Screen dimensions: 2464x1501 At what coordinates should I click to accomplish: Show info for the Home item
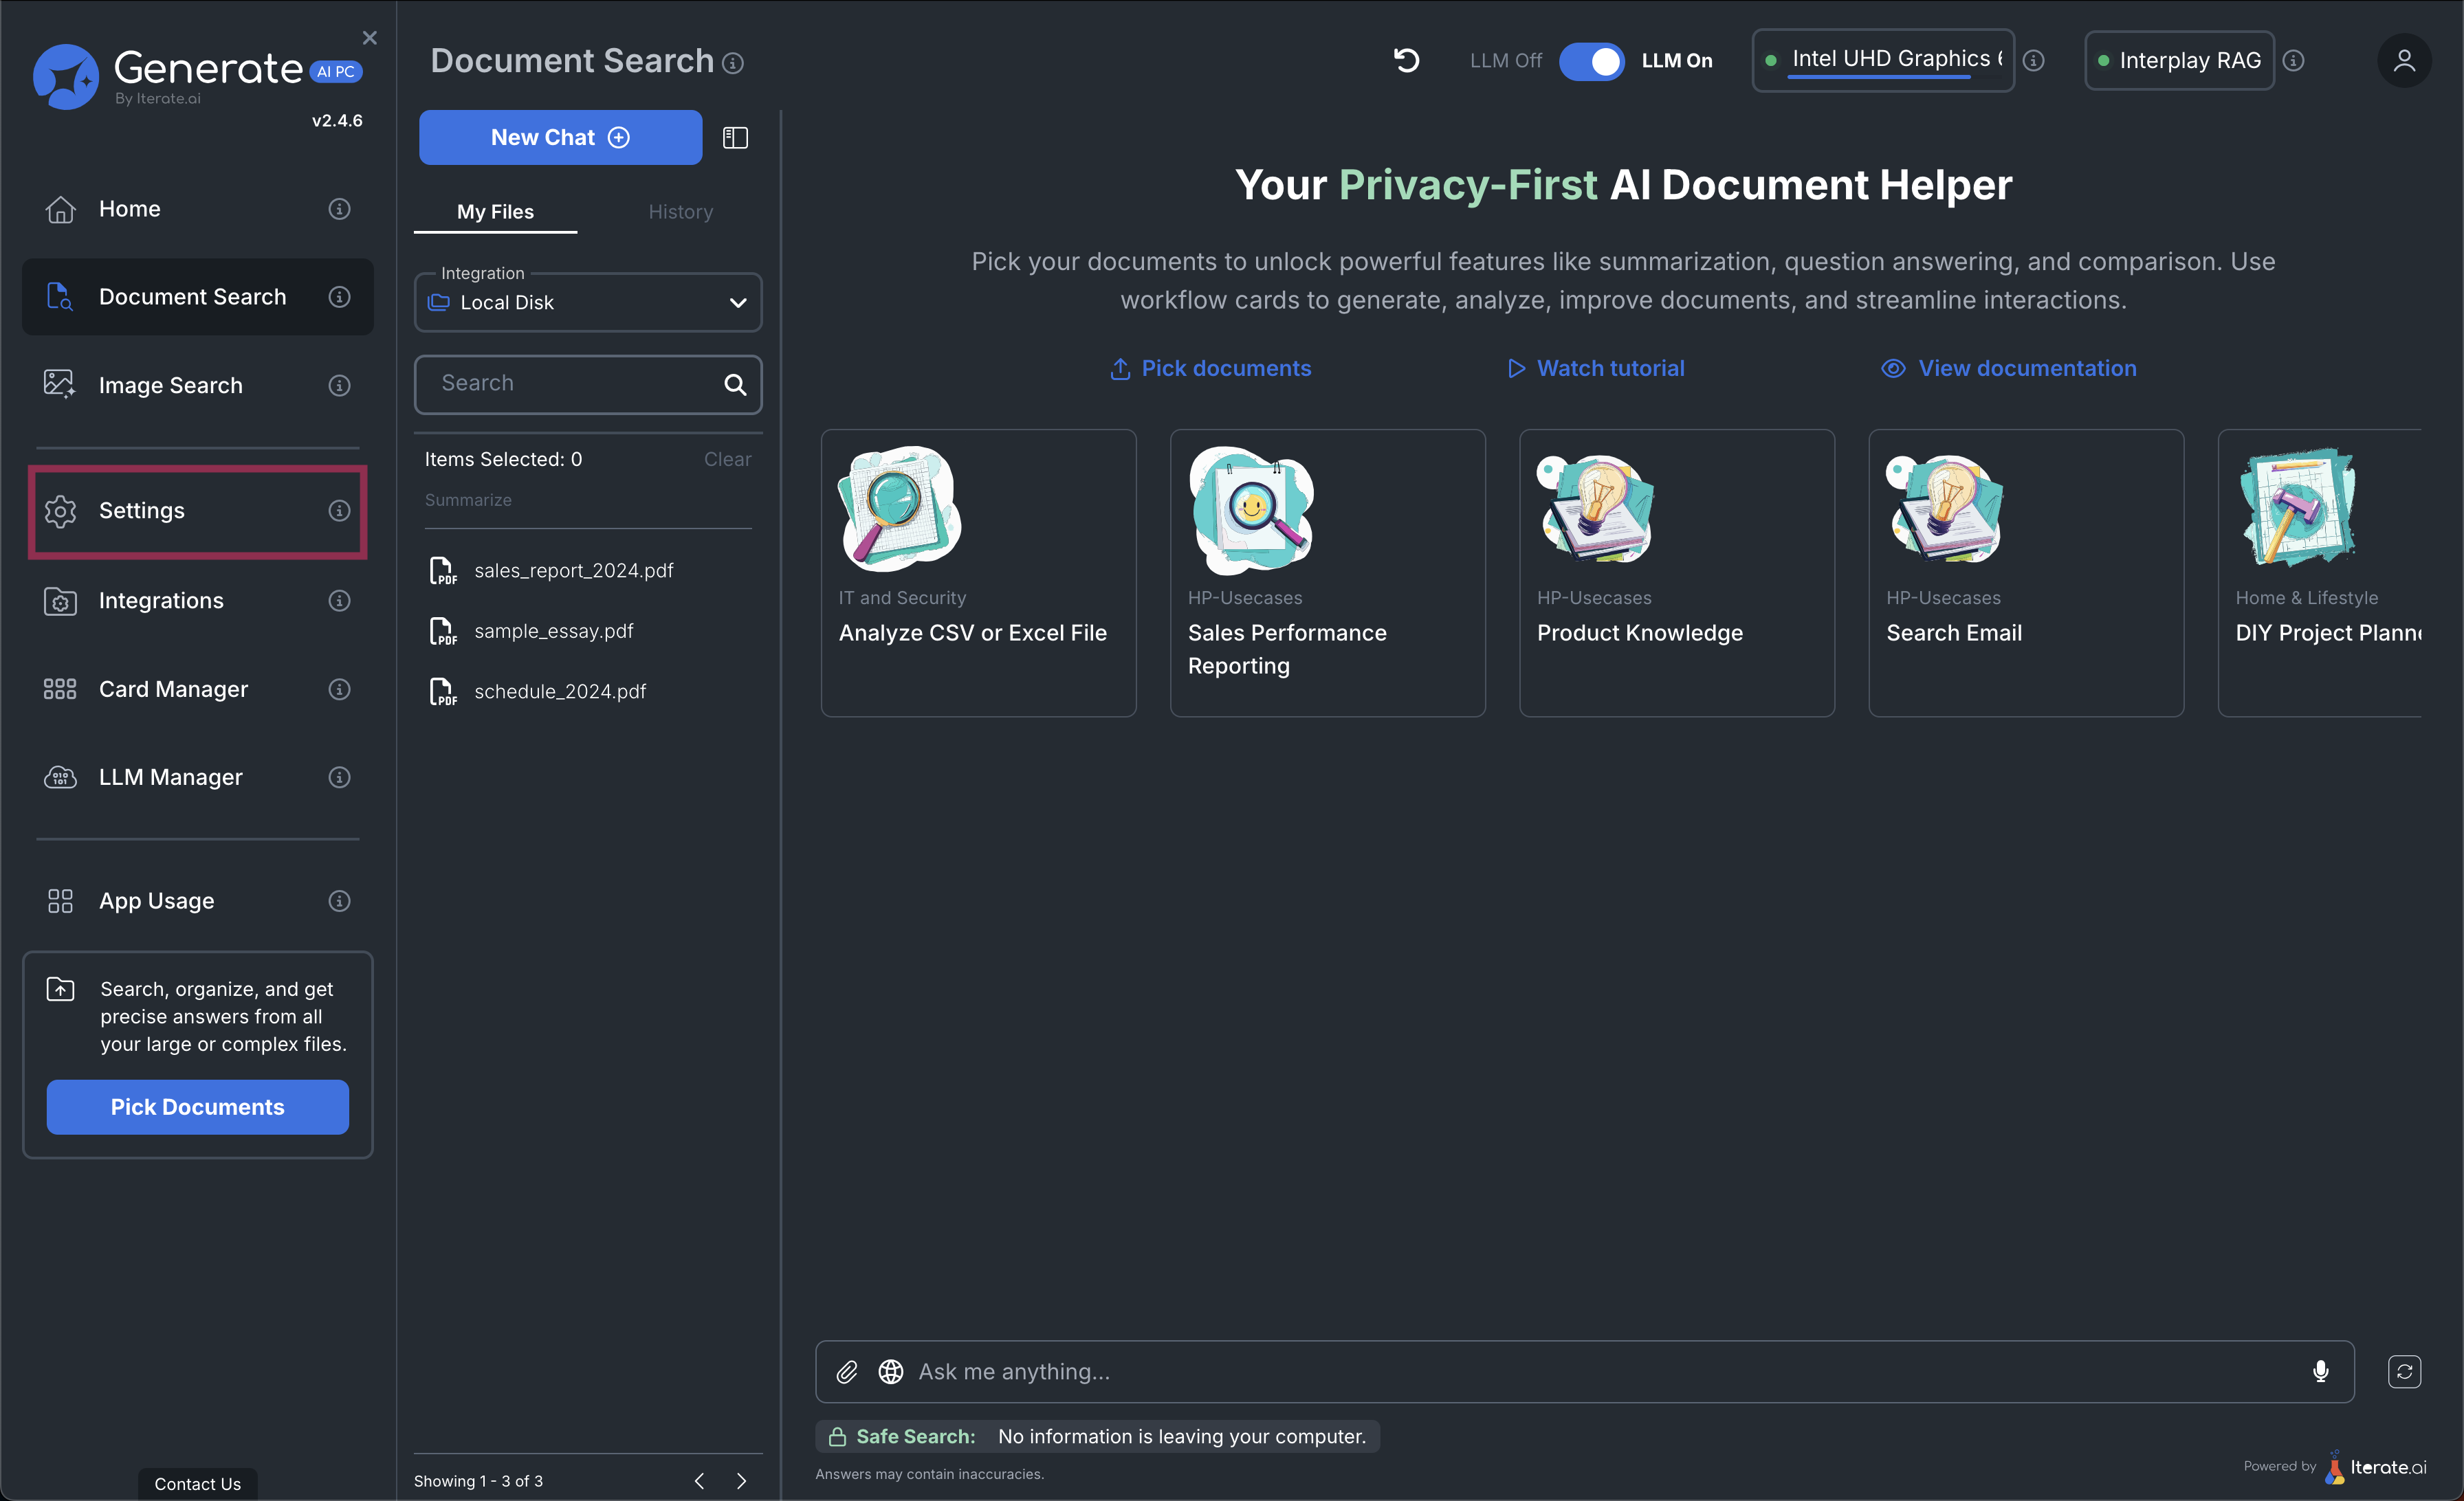coord(339,209)
